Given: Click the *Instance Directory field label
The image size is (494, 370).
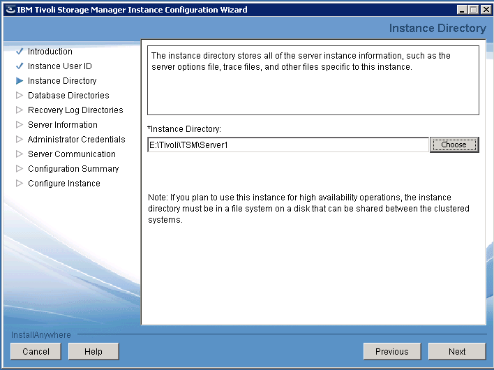Looking at the screenshot, I should click(184, 129).
